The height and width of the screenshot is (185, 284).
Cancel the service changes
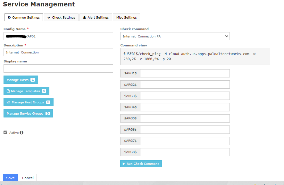[x=28, y=178]
